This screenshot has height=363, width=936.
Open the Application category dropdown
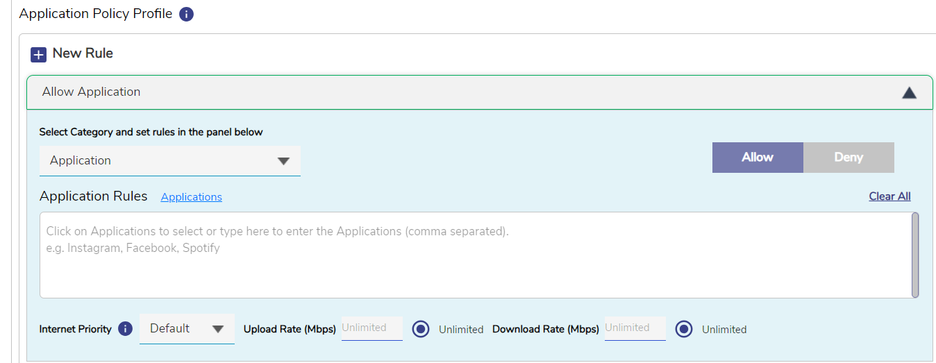point(170,160)
